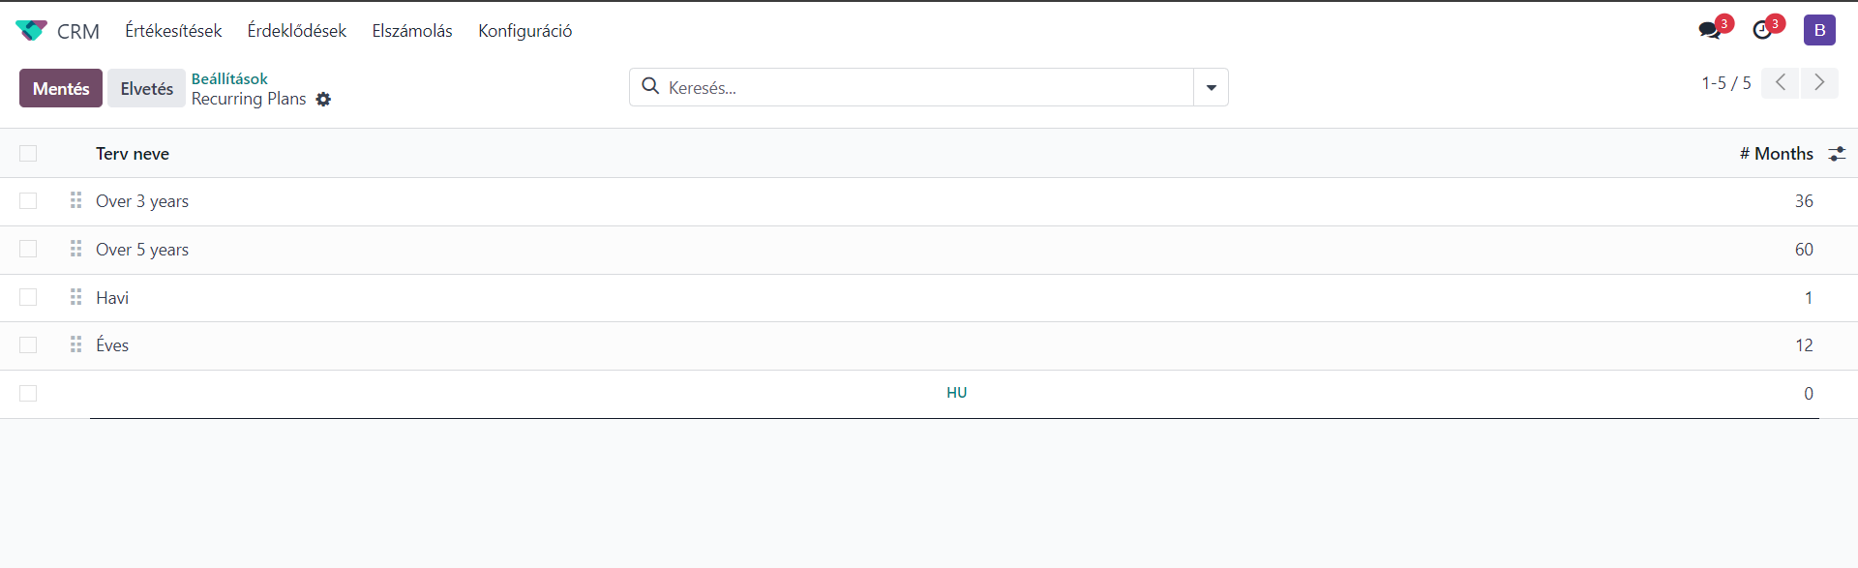1858x568 pixels.
Task: Open the Elszámolás menu
Action: click(412, 31)
